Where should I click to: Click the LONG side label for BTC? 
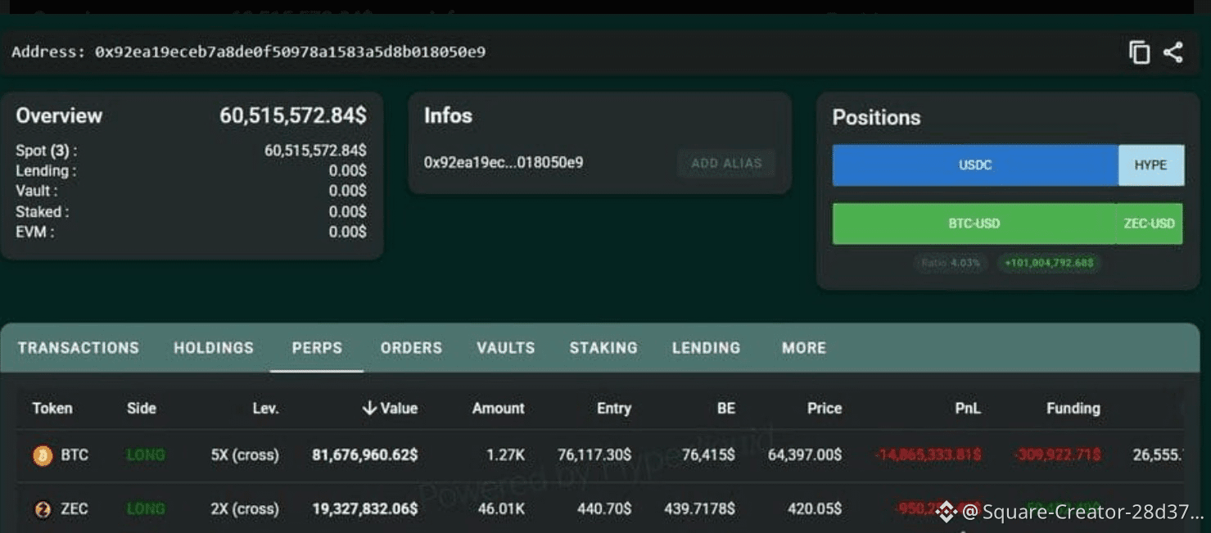(146, 454)
